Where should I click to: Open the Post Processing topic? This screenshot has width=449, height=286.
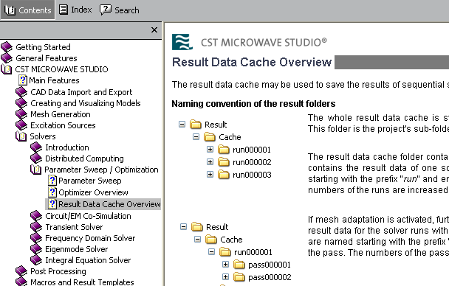pos(58,271)
